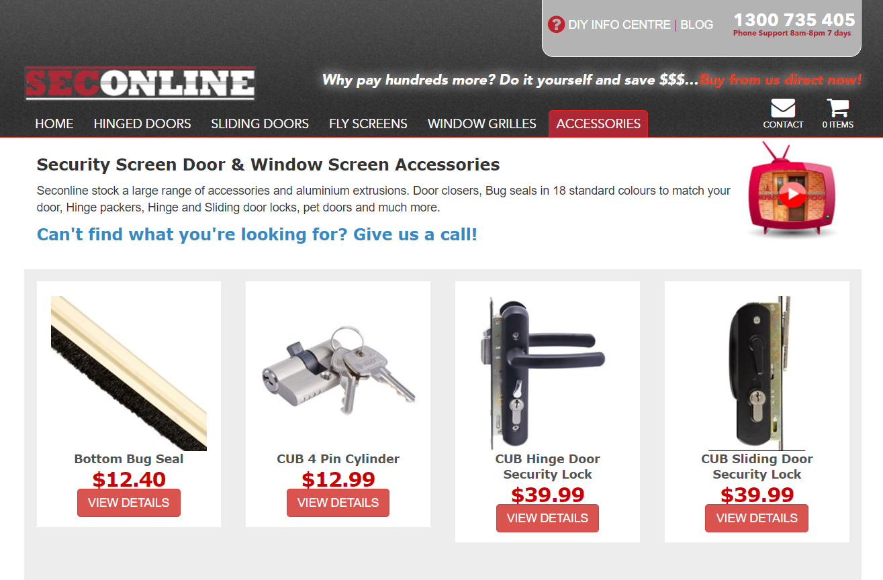View details for CUB 4 Pin Cylinder
The height and width of the screenshot is (580, 883).
338,503
